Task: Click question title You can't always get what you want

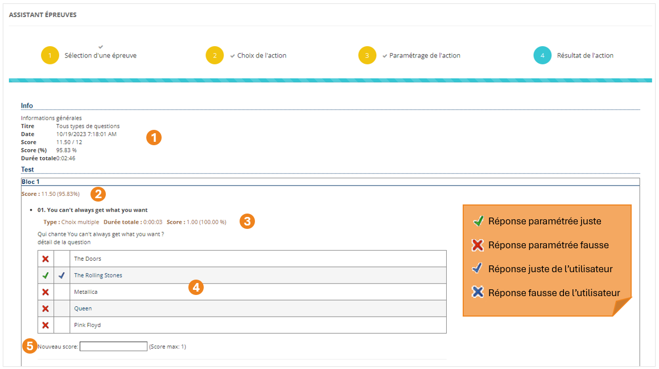Action: pyautogui.click(x=92, y=210)
